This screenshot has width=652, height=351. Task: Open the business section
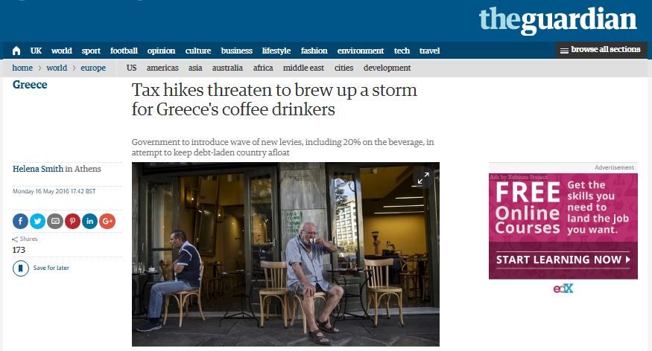(237, 51)
